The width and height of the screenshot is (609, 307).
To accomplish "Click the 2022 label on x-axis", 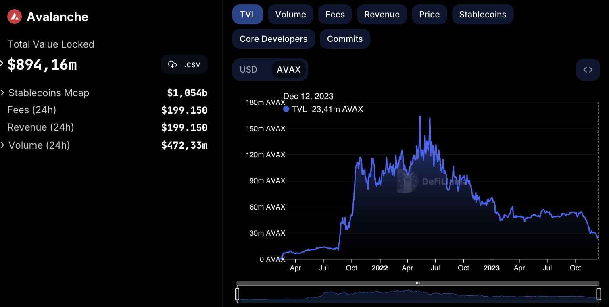I will coord(380,268).
